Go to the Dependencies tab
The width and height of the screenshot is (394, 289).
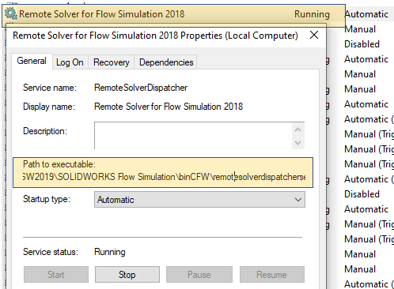166,62
